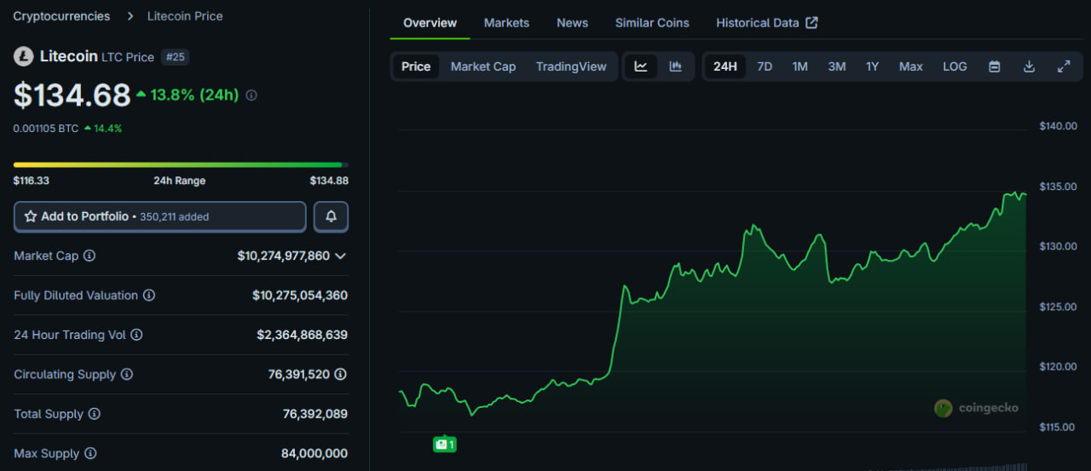Click the info icon beside 76,391,520 supply

pos(340,375)
